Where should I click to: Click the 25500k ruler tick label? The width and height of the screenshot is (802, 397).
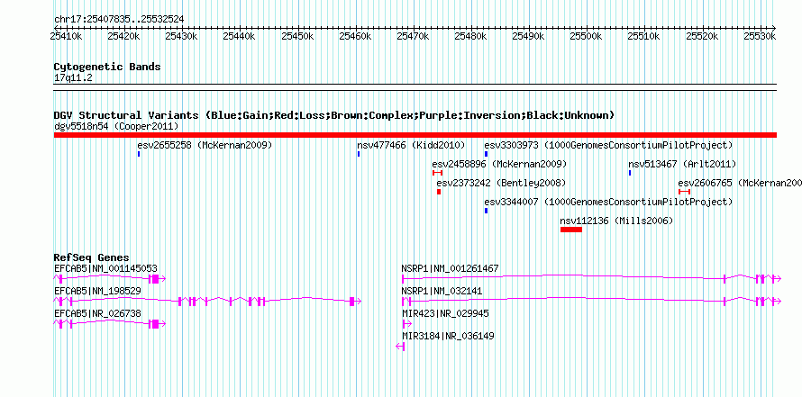[586, 36]
